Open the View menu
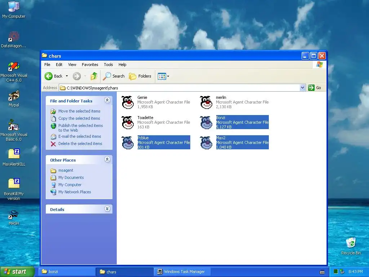This screenshot has height=277, width=369. pyautogui.click(x=72, y=65)
